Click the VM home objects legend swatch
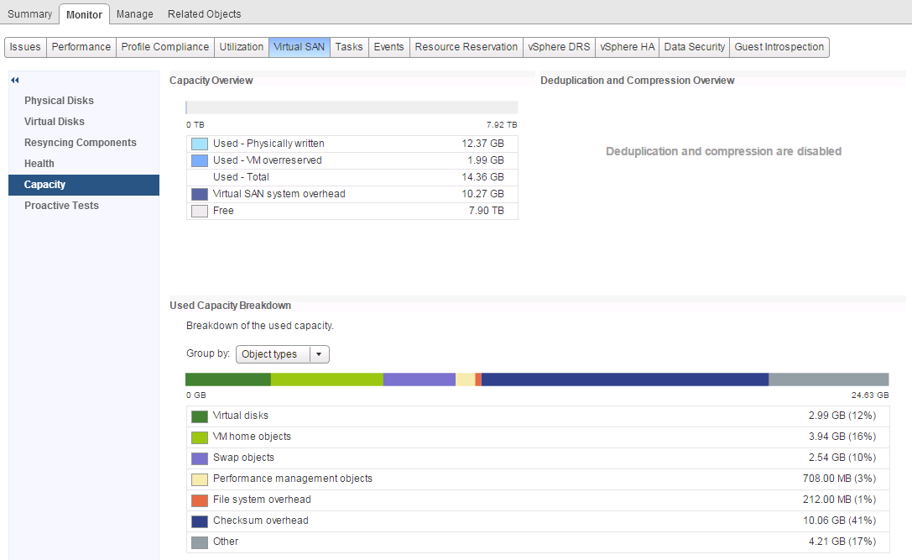 tap(200, 437)
